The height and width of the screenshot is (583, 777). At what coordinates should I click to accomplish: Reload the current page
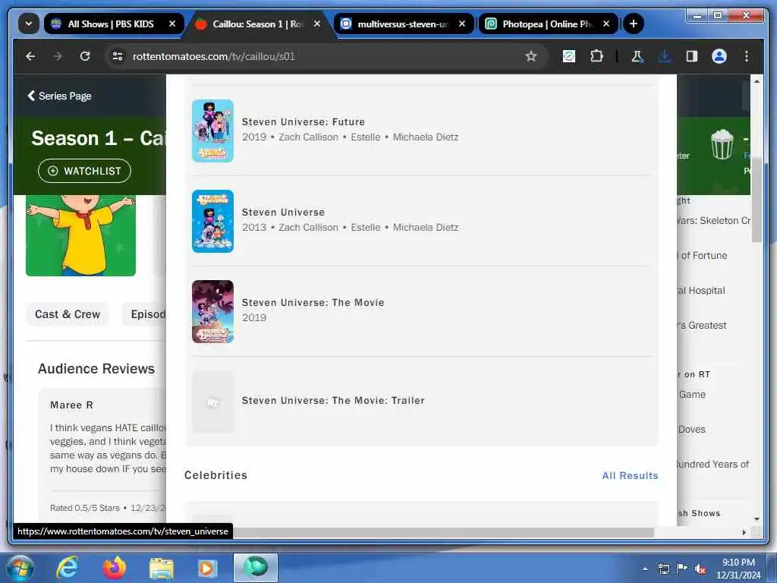85,56
